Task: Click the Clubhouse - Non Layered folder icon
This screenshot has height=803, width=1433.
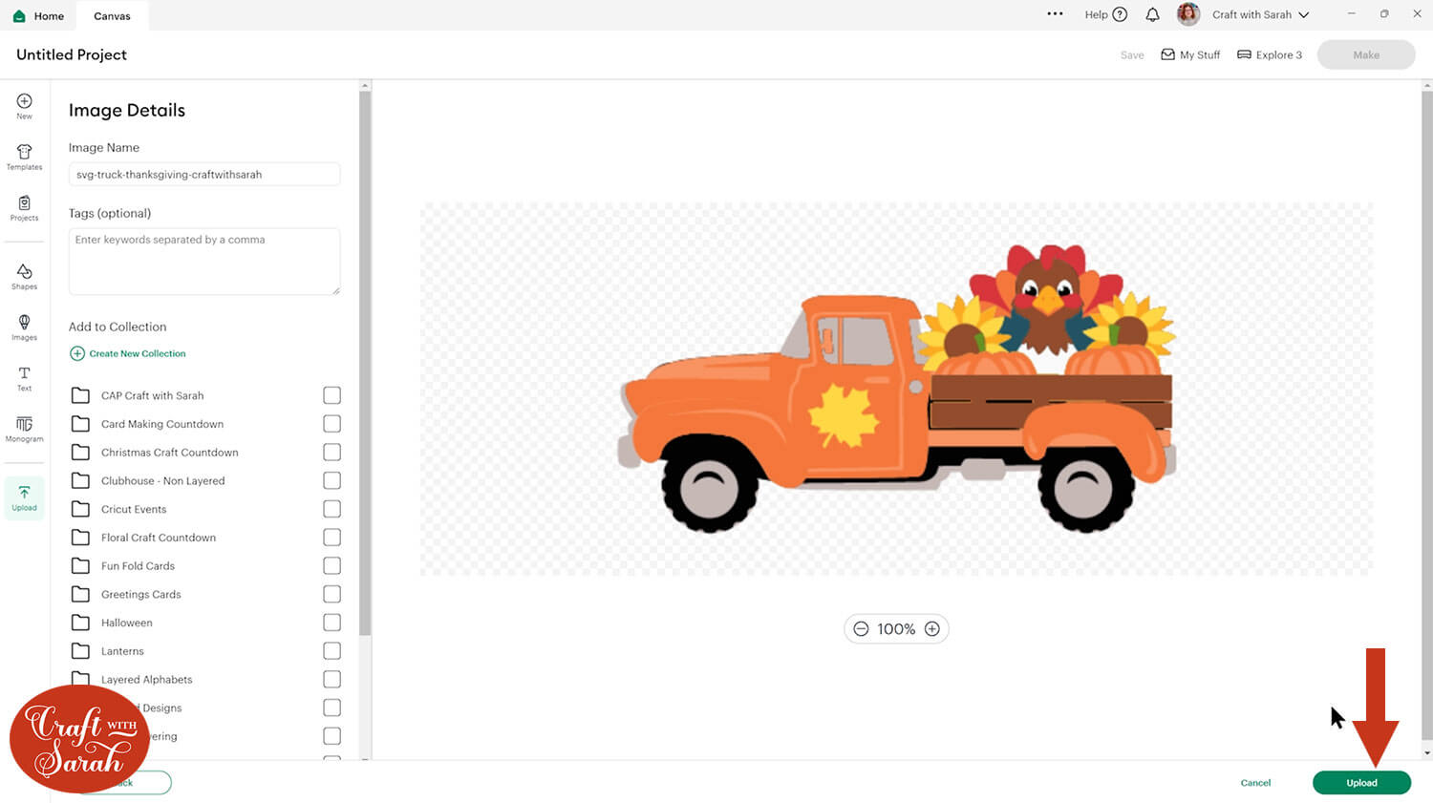Action: click(80, 480)
